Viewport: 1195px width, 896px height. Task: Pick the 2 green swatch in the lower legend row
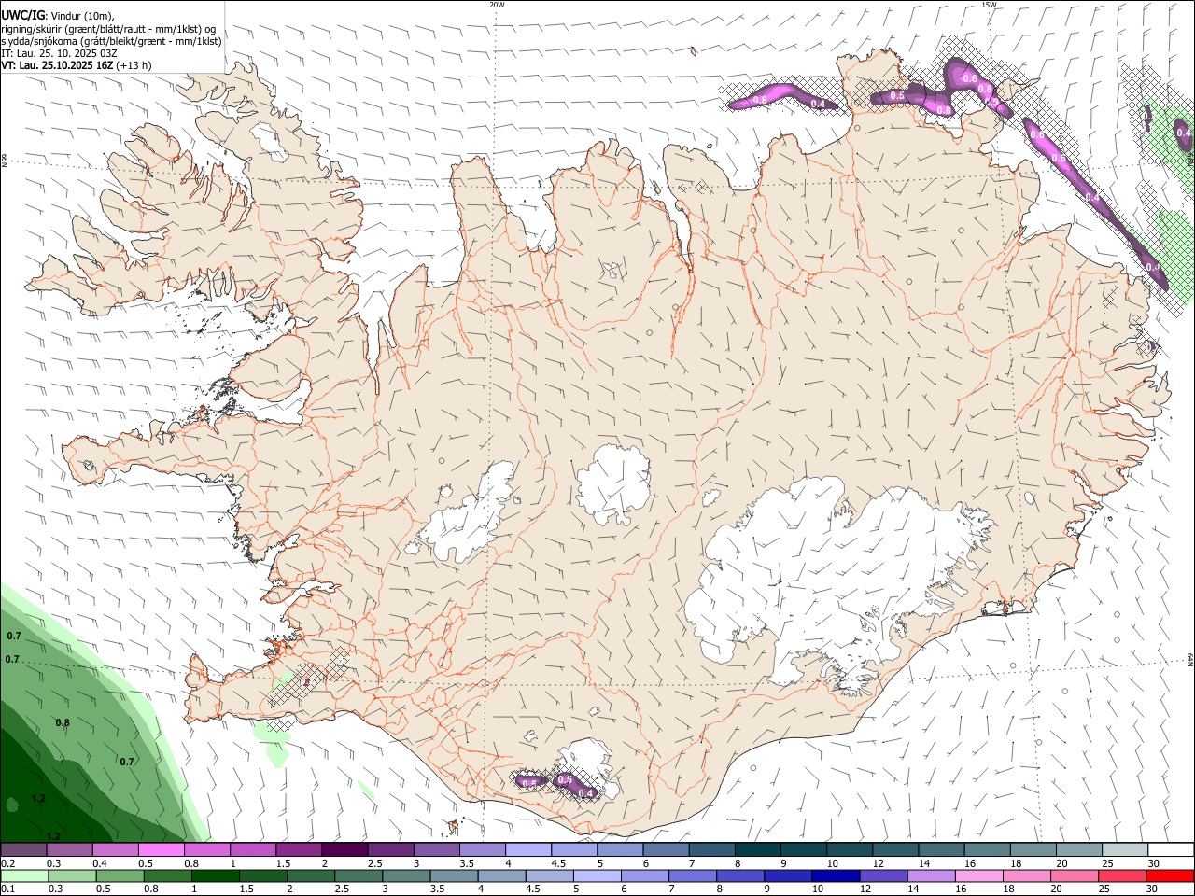tap(311, 876)
